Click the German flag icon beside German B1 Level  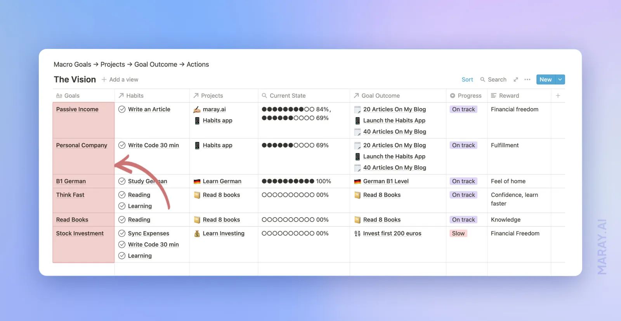(357, 181)
